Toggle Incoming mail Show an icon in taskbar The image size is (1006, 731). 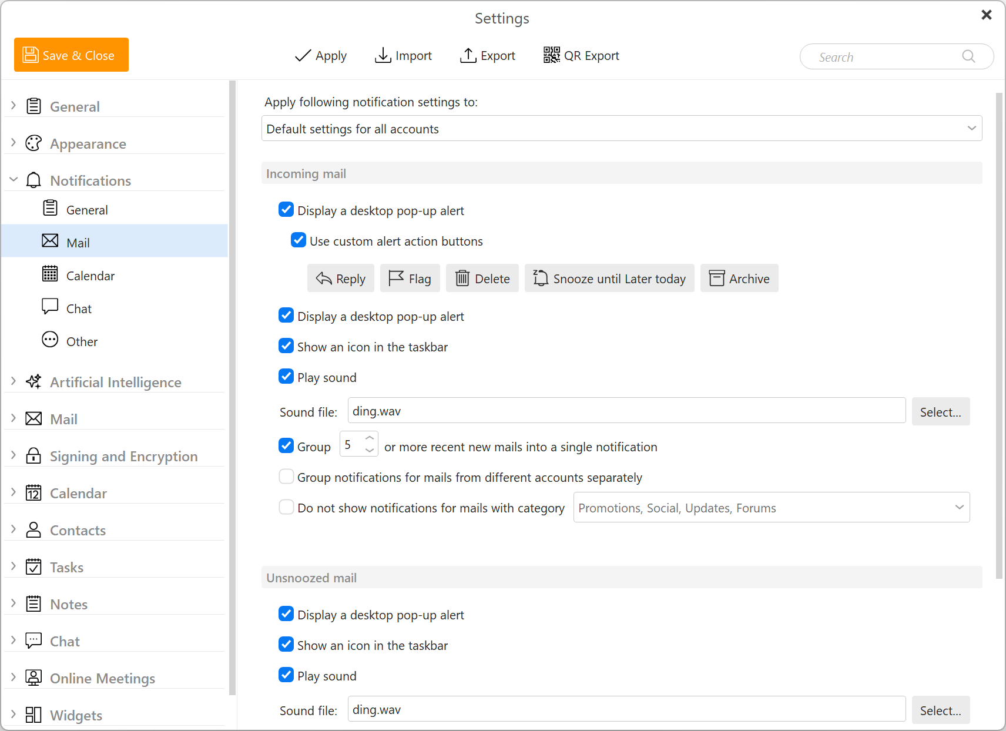[x=286, y=346]
